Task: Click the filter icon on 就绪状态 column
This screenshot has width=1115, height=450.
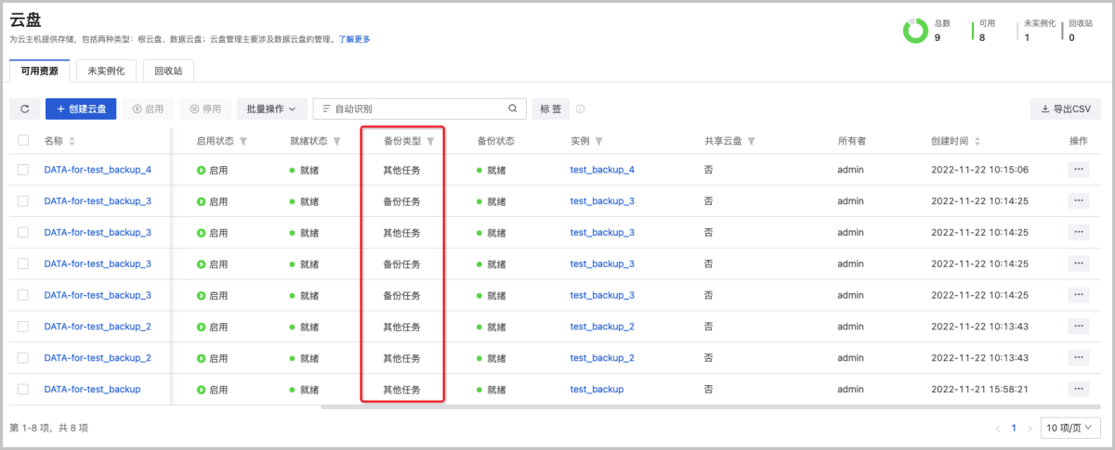Action: point(337,142)
